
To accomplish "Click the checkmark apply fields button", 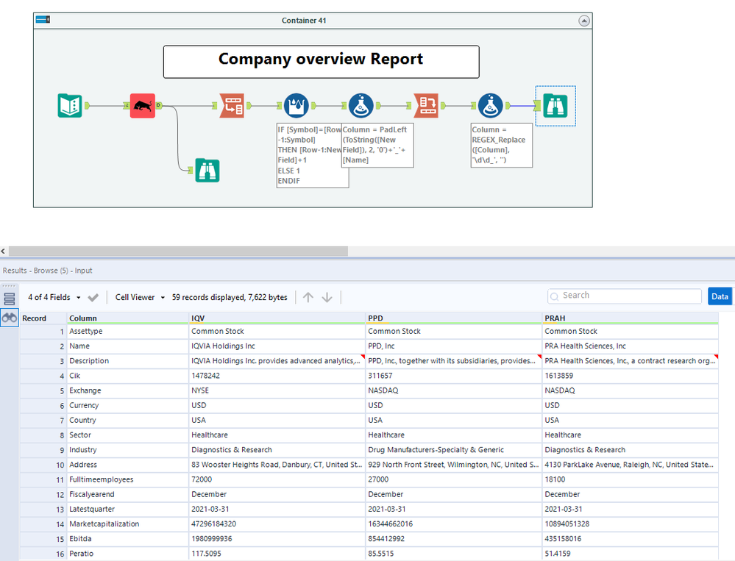I will pyautogui.click(x=93, y=297).
